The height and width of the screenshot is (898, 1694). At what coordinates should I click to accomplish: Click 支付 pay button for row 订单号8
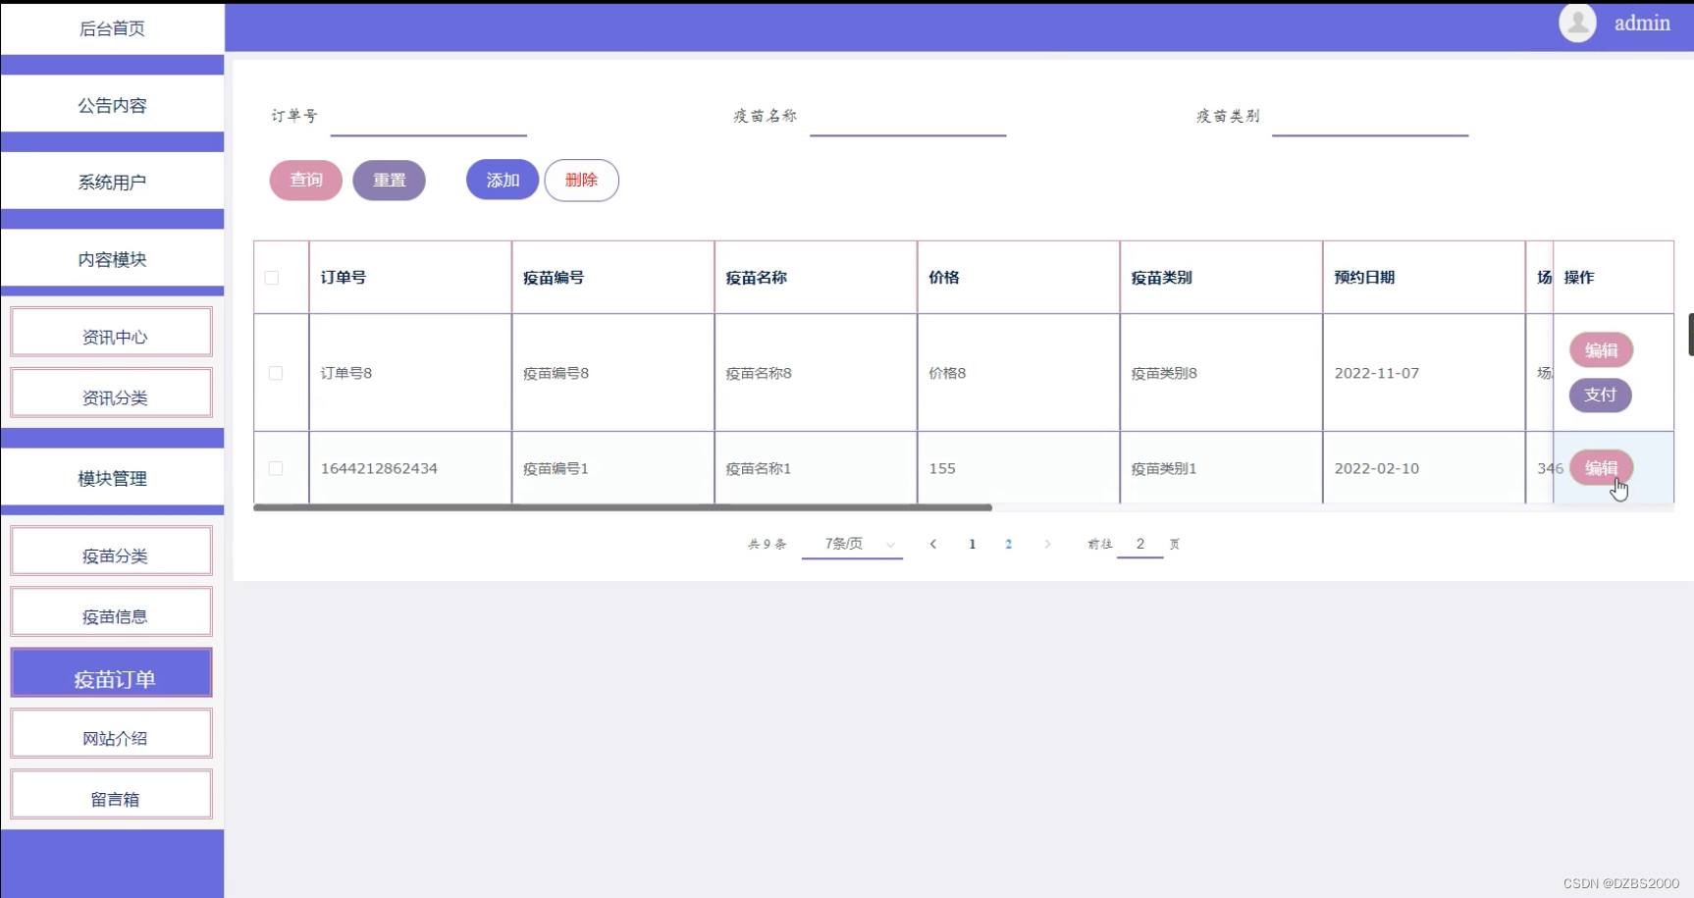pyautogui.click(x=1600, y=395)
